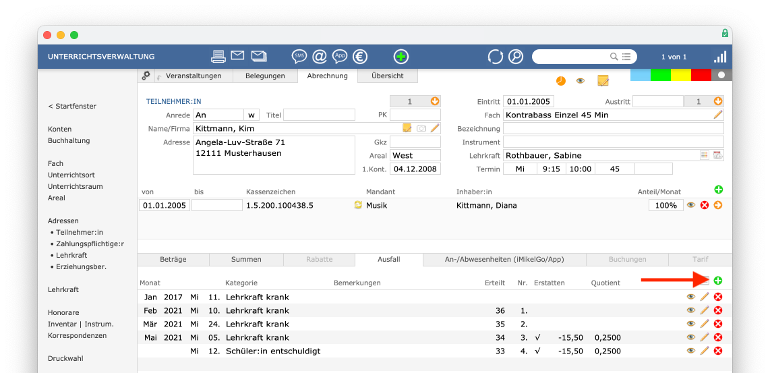Show Feb 2021 Ausfall via eye icon
Image resolution: width=770 pixels, height=373 pixels.
(x=691, y=310)
